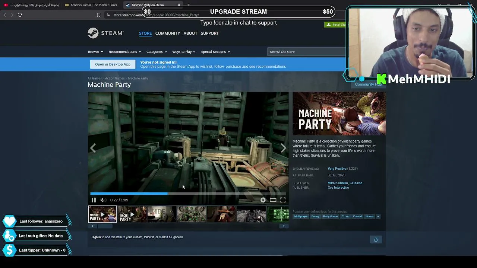Open a new browser tab
Image resolution: width=477 pixels, height=268 pixels.
coord(188,5)
